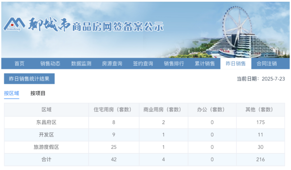Open the 合同注销 menu item
This screenshot has width=291, height=170.
coord(267,64)
